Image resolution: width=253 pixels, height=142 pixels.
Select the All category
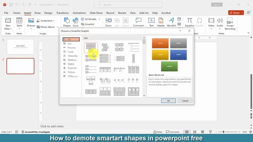click(71, 39)
